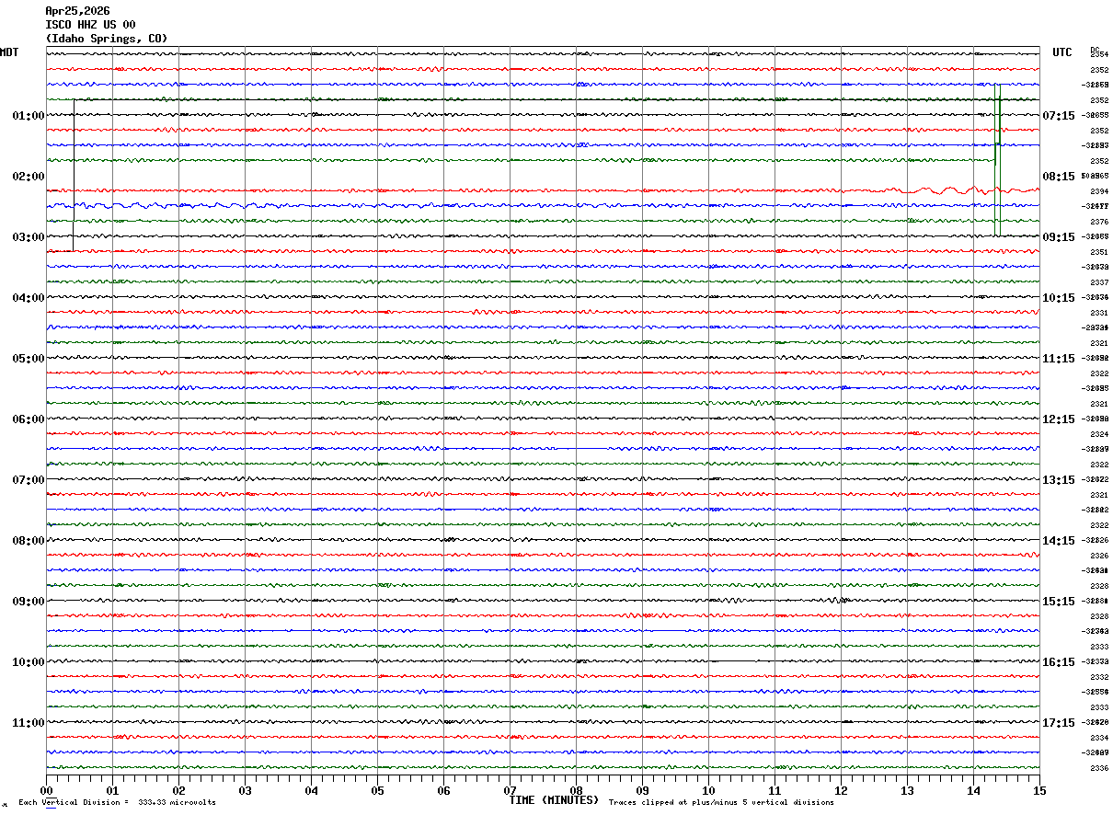
Task: Click the 17:15 UTC row label
Action: pos(1058,723)
